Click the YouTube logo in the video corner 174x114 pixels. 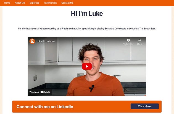(45, 92)
